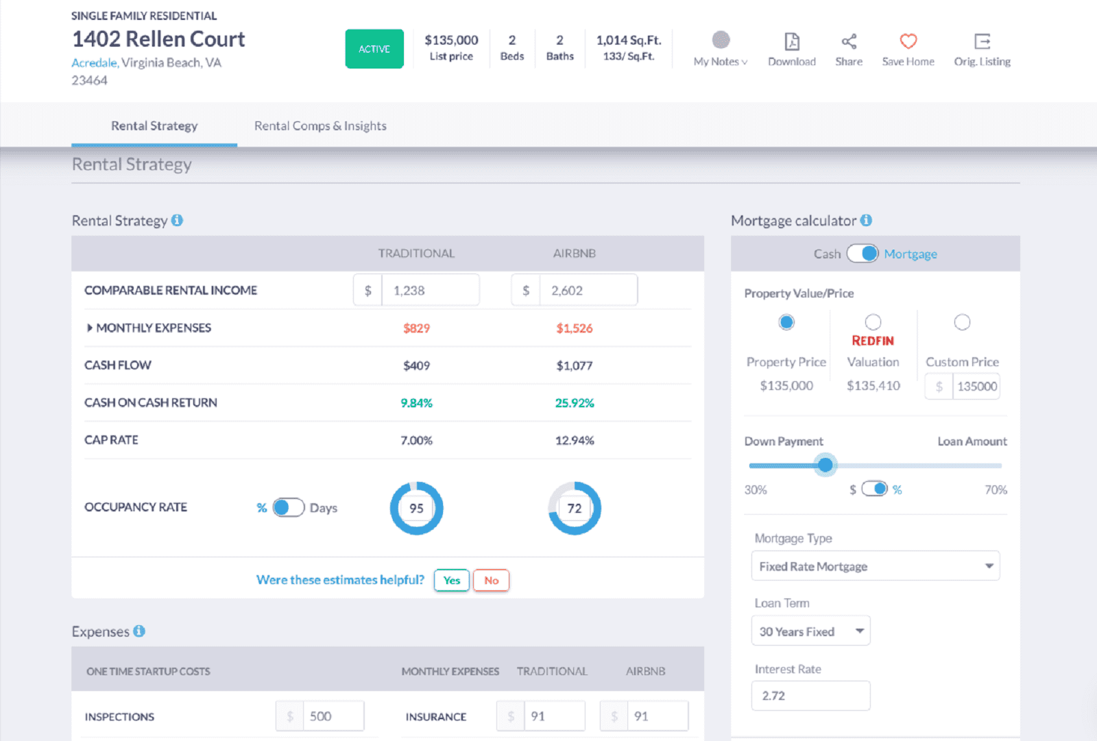Click the Mortgage calculator info icon
The image size is (1097, 741).
click(x=867, y=220)
